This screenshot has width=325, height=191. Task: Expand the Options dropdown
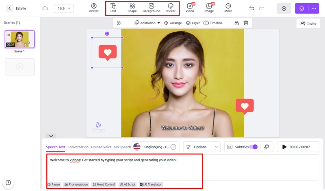201,147
